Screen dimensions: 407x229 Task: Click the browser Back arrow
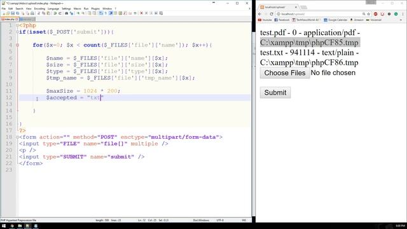(x=260, y=14)
